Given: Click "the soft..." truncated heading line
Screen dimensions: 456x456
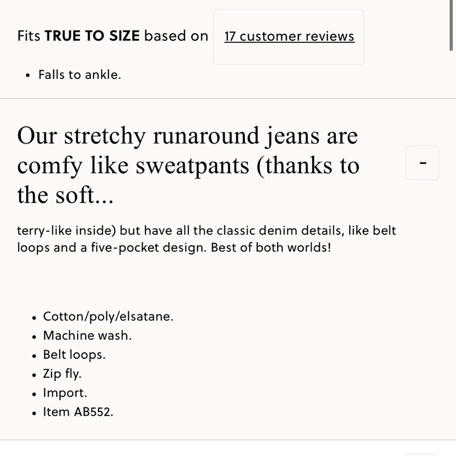Looking at the screenshot, I should (x=66, y=195).
